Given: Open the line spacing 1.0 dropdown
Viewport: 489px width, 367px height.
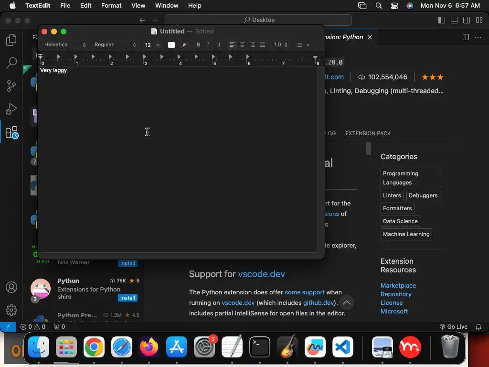Looking at the screenshot, I should coord(280,44).
